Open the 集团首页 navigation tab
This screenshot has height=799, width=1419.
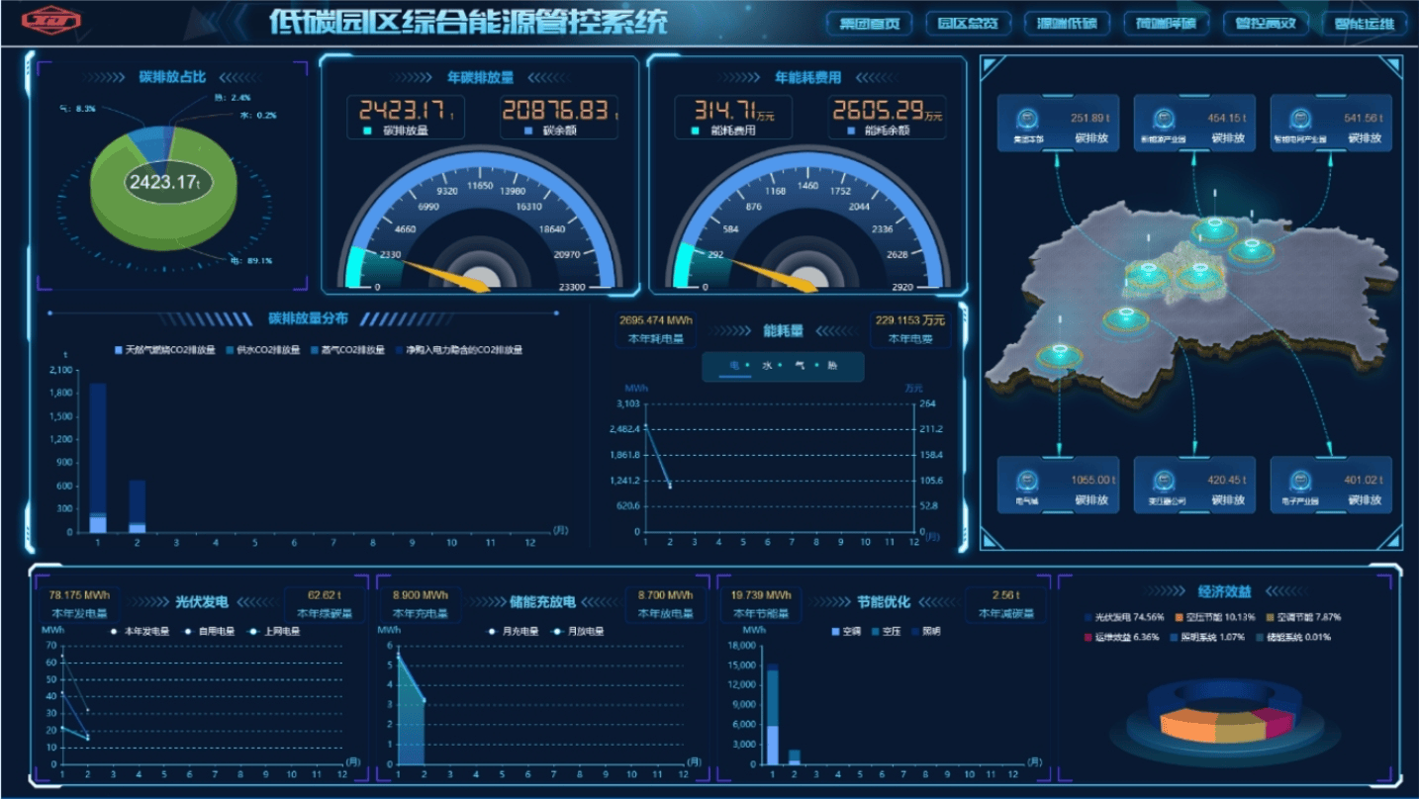click(869, 24)
